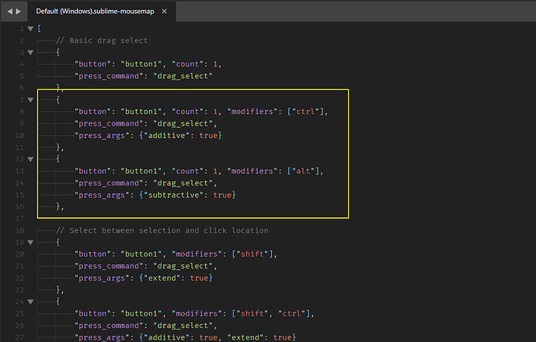Click "drag_select" on line 21
Image resolution: width=536 pixels, height=342 pixels.
tap(183, 266)
